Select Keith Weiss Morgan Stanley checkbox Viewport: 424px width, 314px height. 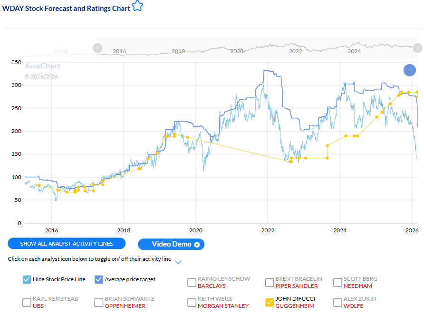(x=192, y=303)
